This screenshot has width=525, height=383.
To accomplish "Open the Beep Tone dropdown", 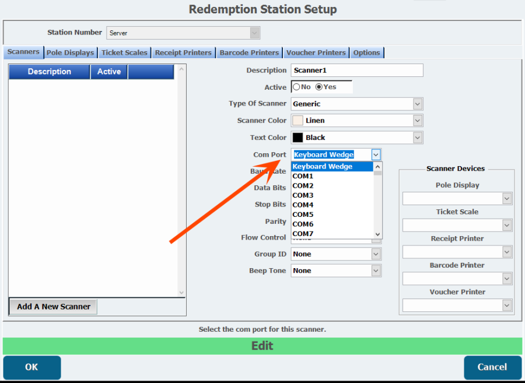I will 376,270.
